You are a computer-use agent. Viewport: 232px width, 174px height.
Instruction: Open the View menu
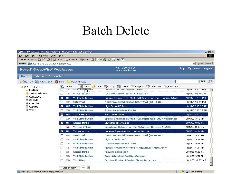point(34,56)
